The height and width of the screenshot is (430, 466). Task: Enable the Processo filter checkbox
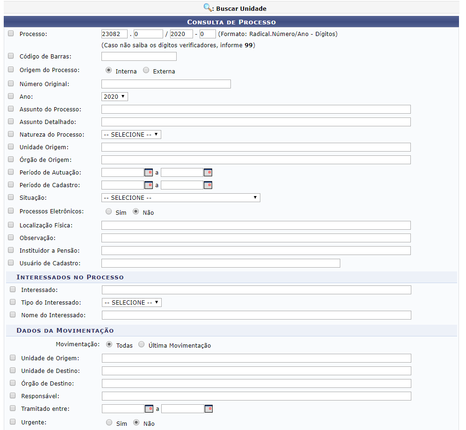(11, 34)
